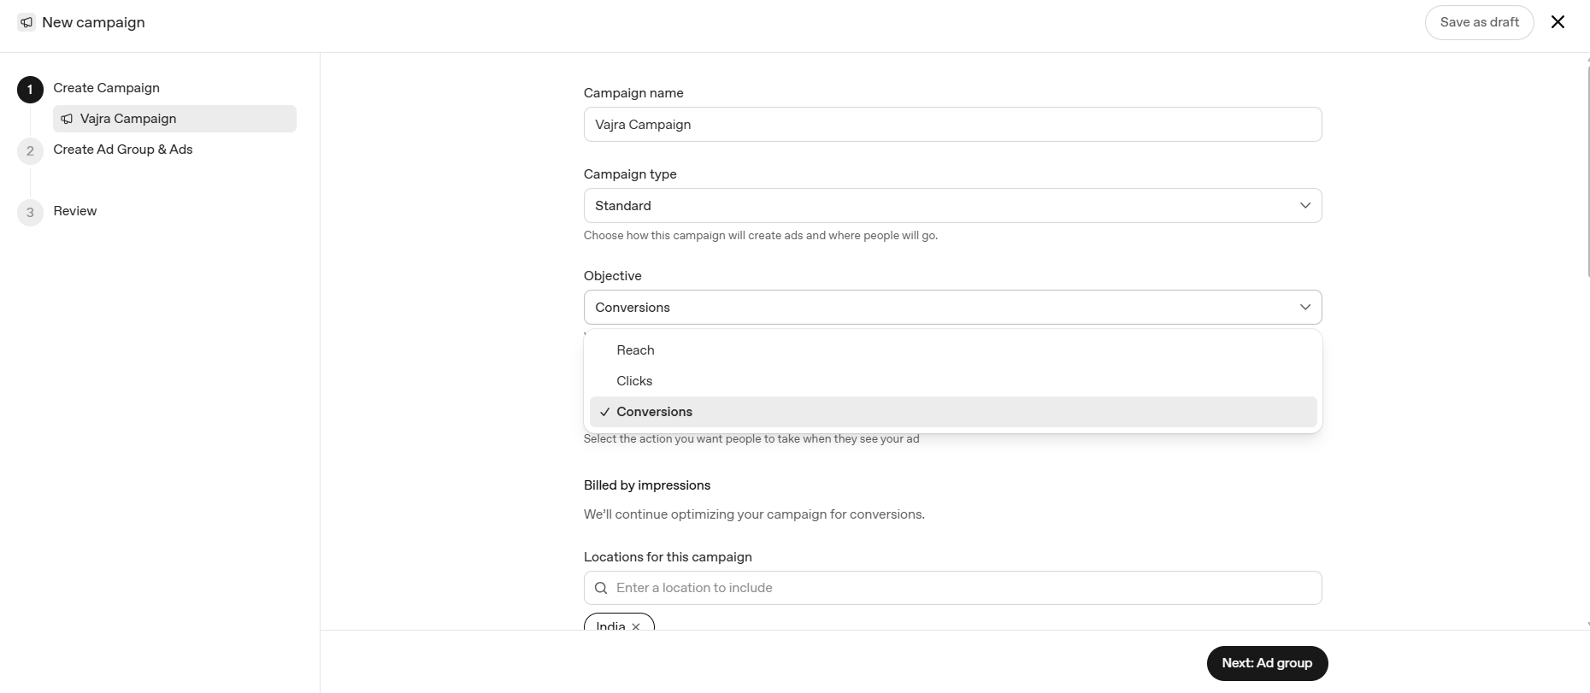Click the Next: Ad group button
1590x693 pixels.
[x=1267, y=663]
